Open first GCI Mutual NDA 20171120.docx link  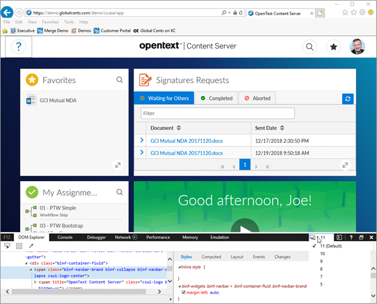[x=186, y=140]
